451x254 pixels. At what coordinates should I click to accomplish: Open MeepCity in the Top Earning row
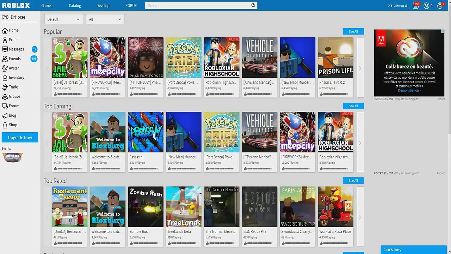click(x=298, y=132)
